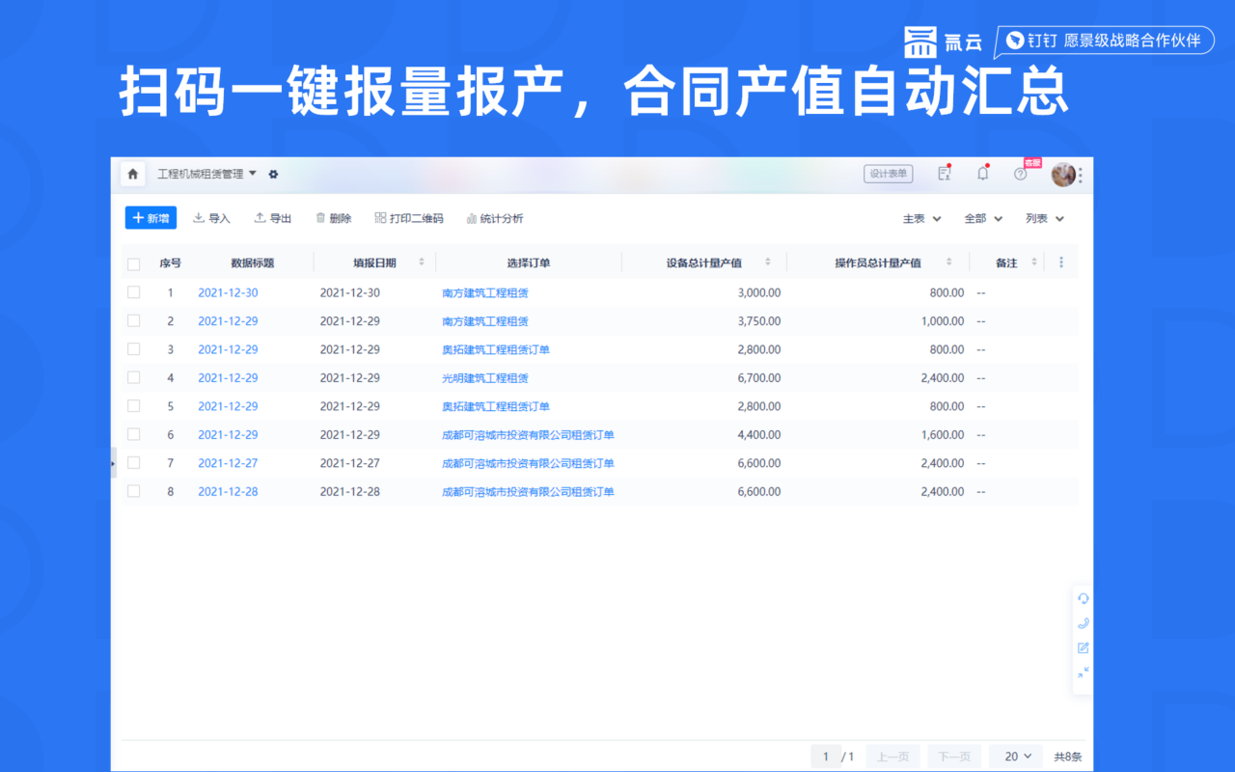
Task: Click the 导入 toolbar item
Action: pyautogui.click(x=211, y=218)
